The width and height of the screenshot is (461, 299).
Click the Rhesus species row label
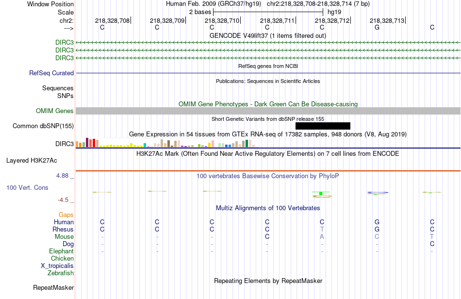pyautogui.click(x=63, y=229)
